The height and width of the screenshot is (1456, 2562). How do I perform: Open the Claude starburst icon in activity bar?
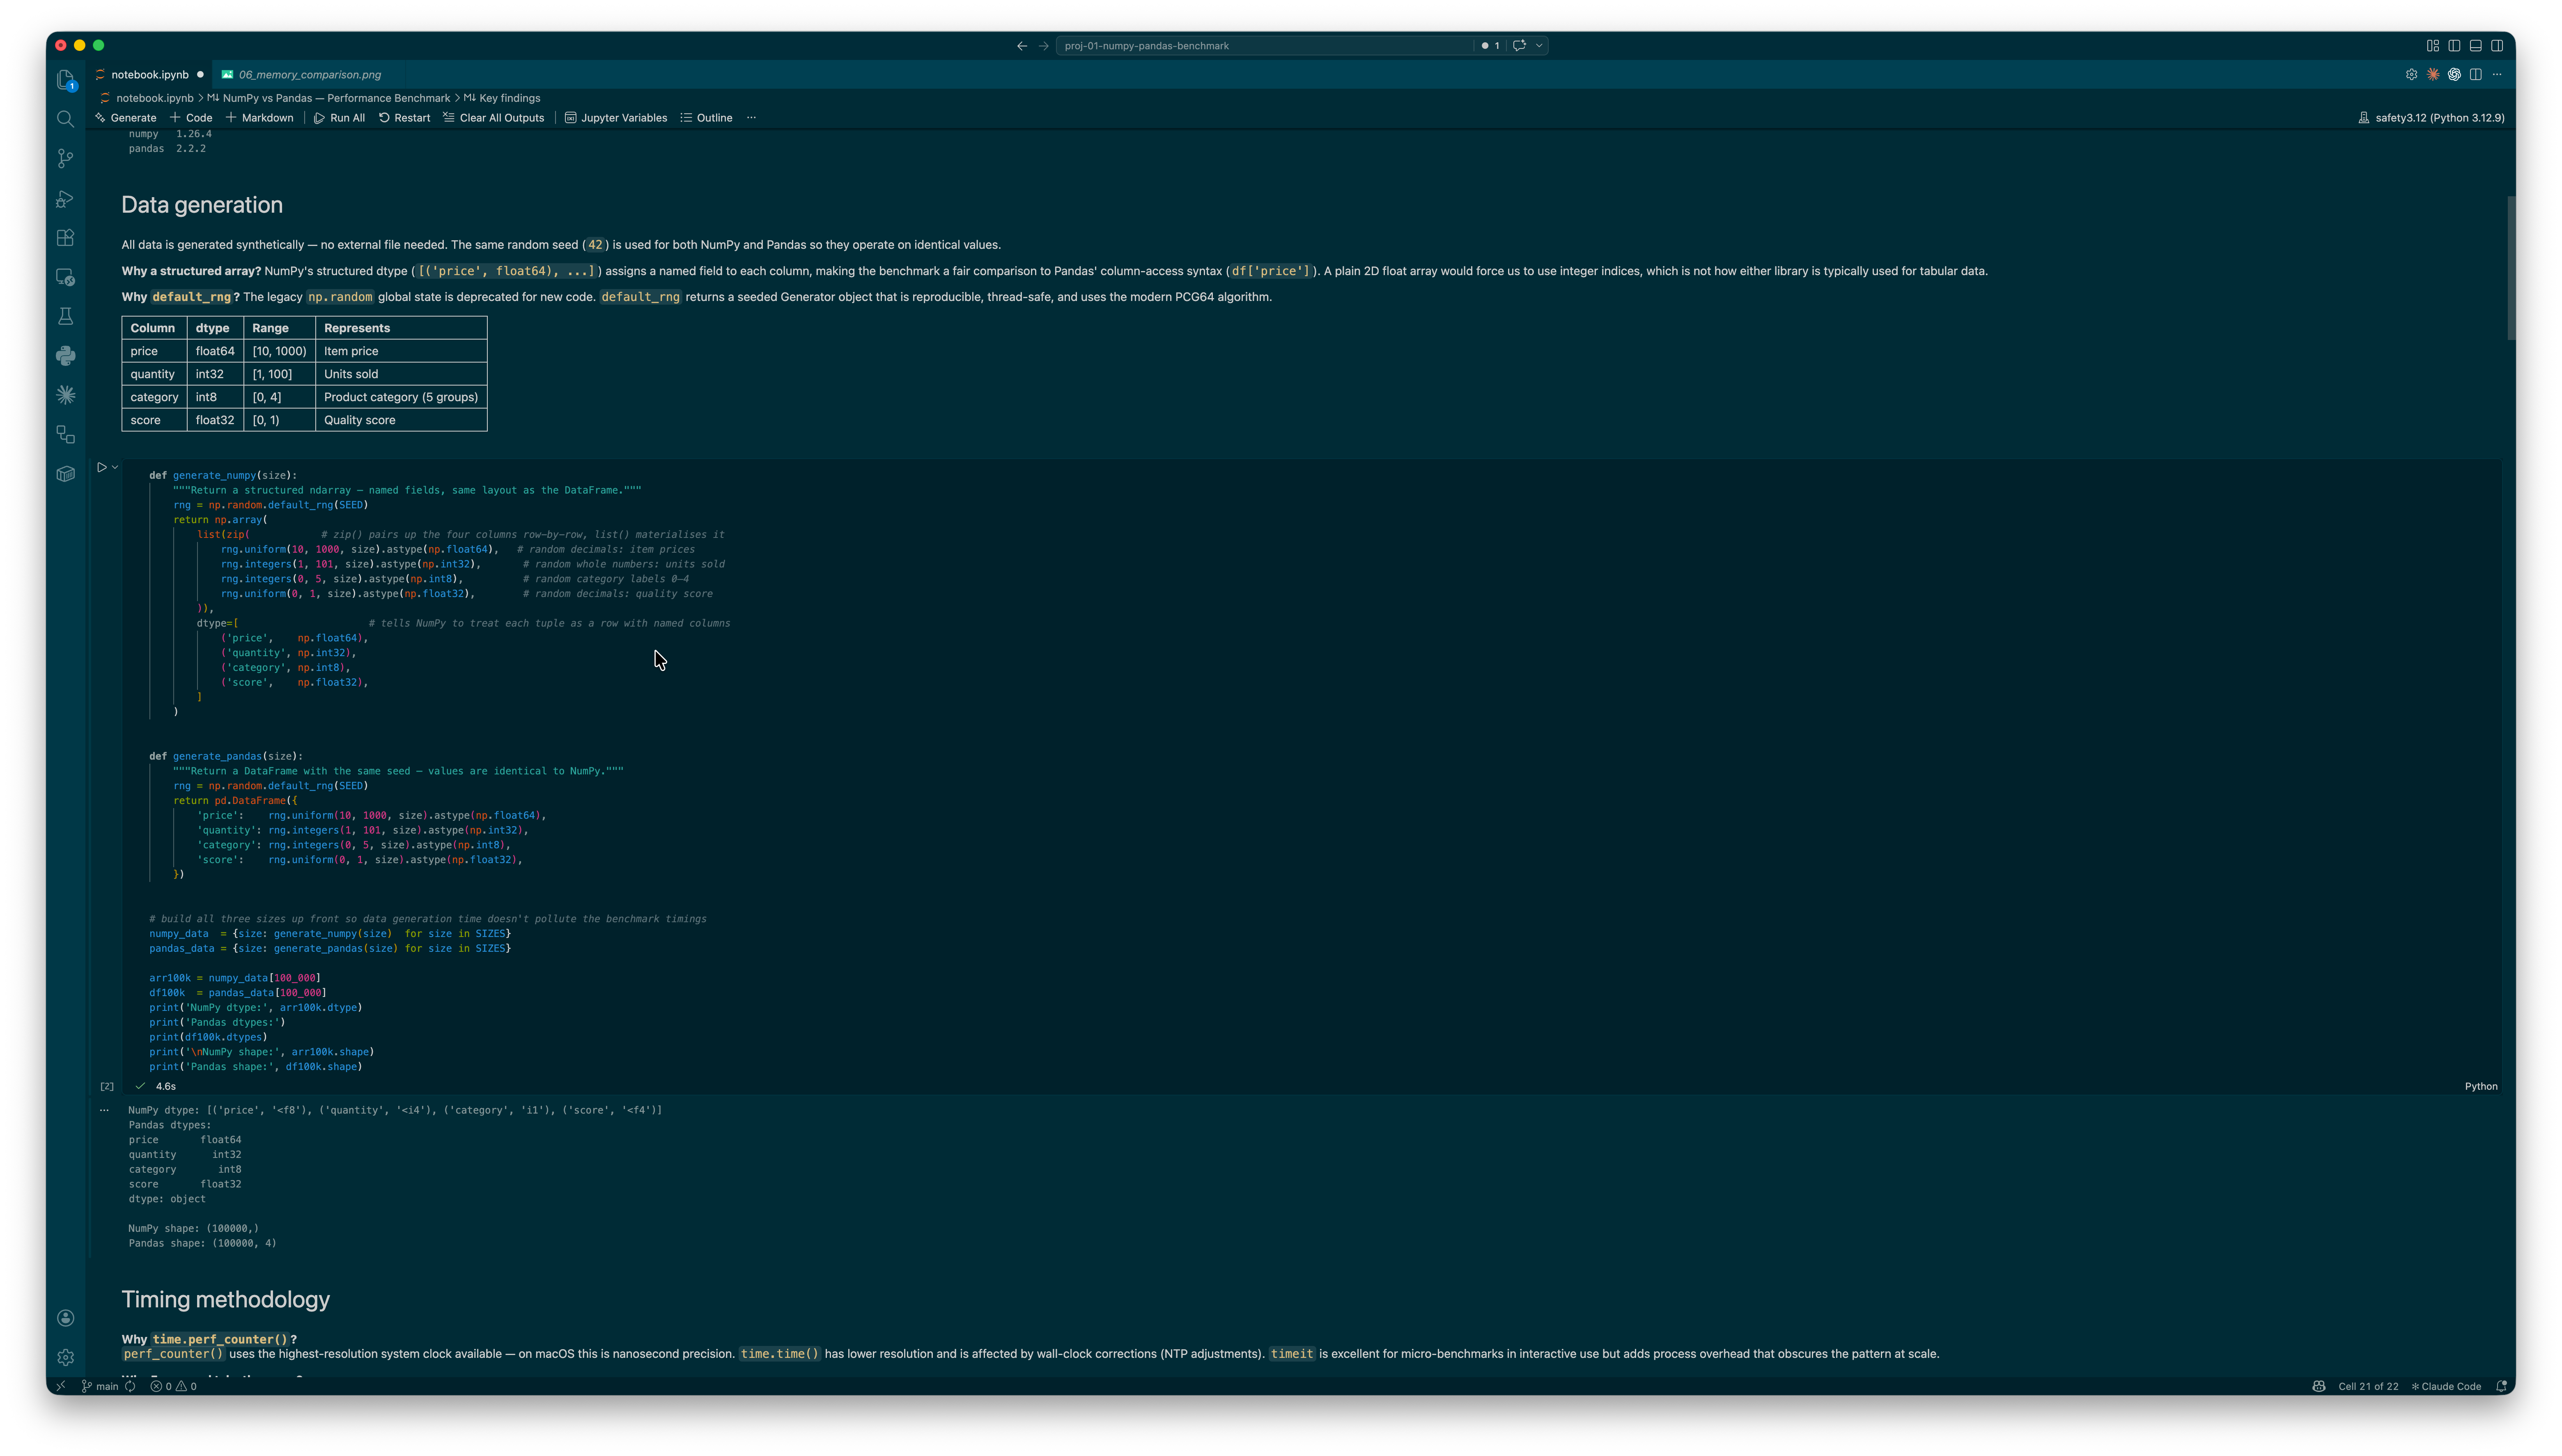click(x=66, y=395)
